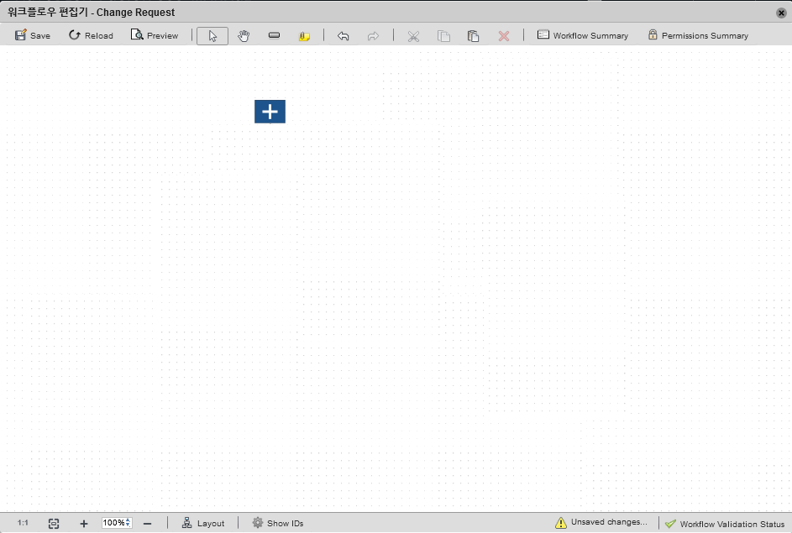792x533 pixels.
Task: Adjust zoom percentage spinner arrows
Action: [129, 523]
